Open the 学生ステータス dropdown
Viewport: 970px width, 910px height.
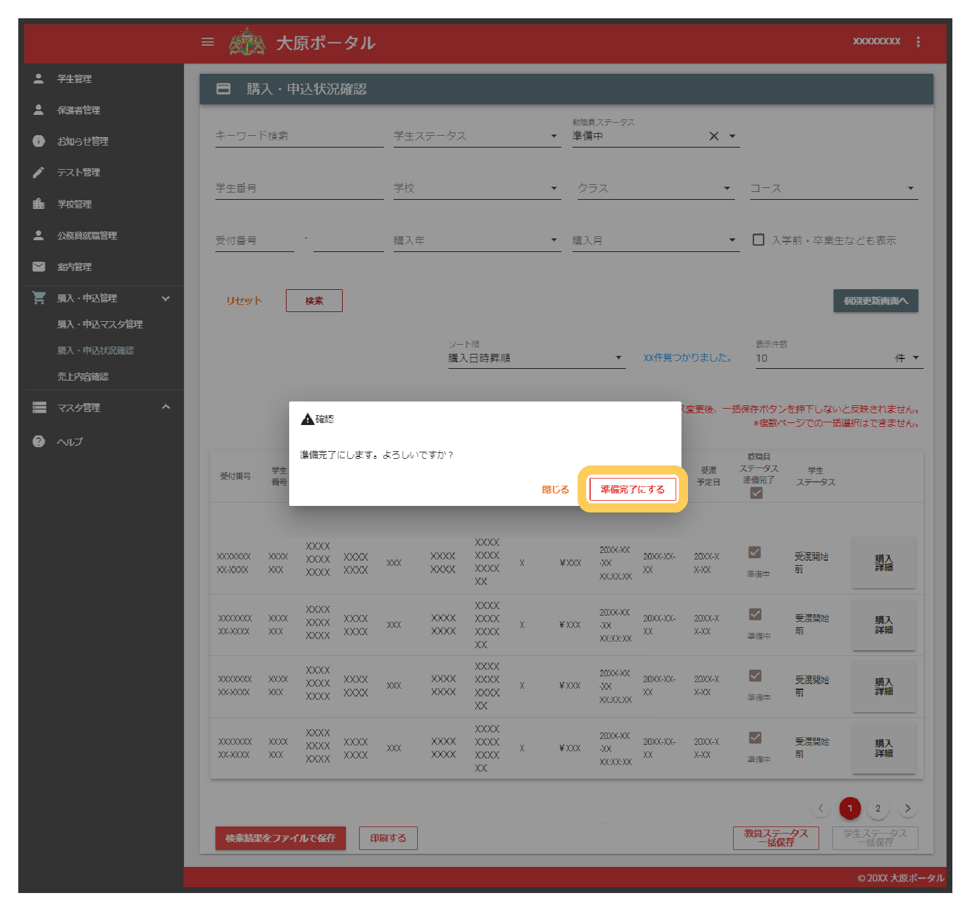click(x=477, y=136)
